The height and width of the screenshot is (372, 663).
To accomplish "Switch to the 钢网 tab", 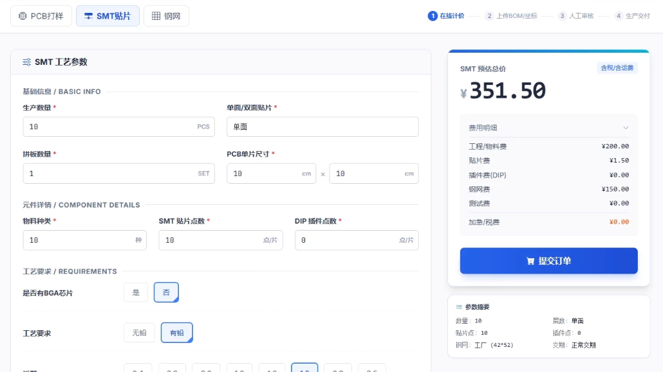I will [x=166, y=16].
